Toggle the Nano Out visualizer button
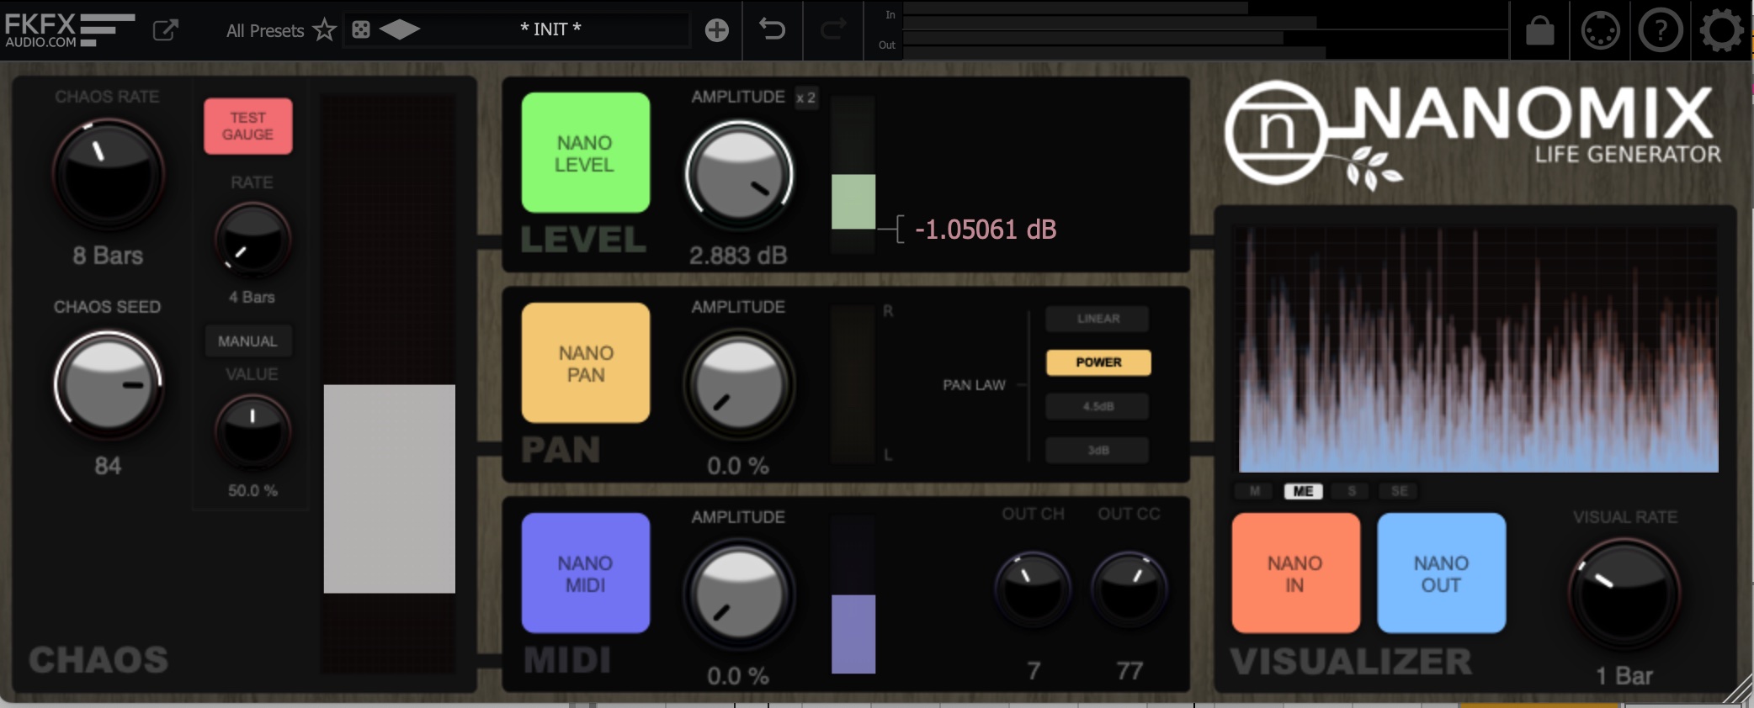 pos(1441,573)
